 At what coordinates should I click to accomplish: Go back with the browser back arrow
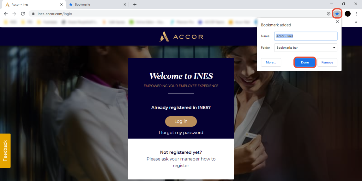(6, 14)
